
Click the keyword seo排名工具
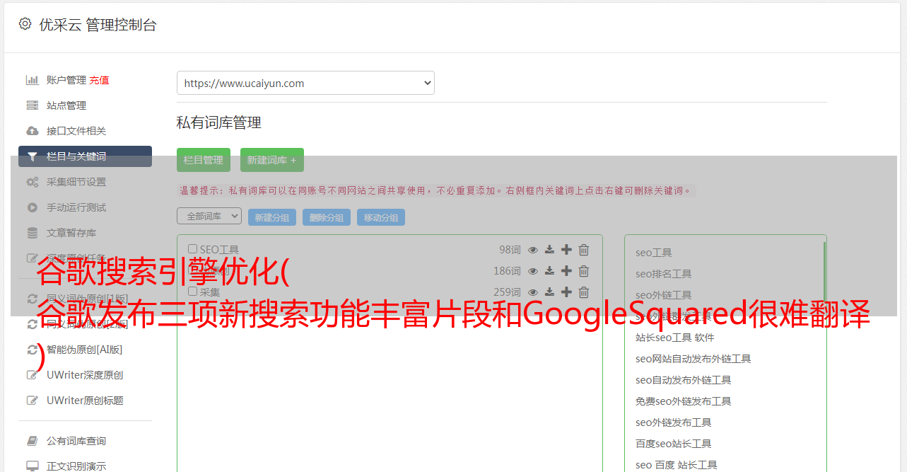663,274
